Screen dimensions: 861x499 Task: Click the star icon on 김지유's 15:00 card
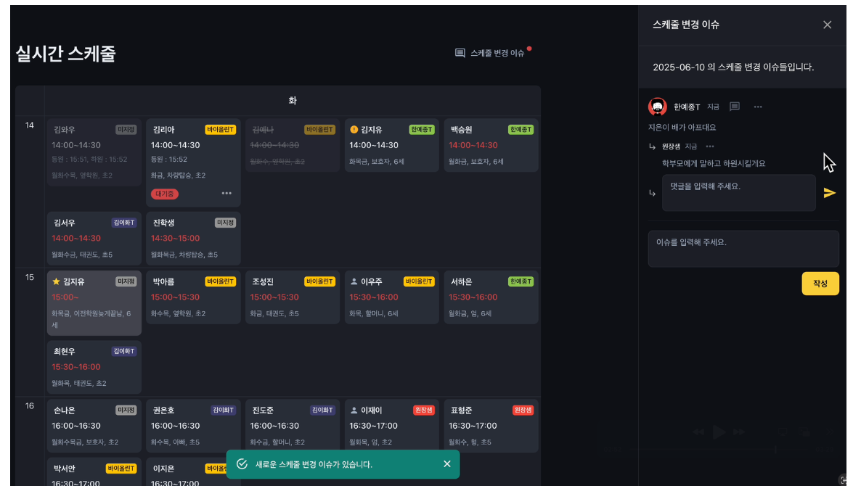click(x=56, y=281)
